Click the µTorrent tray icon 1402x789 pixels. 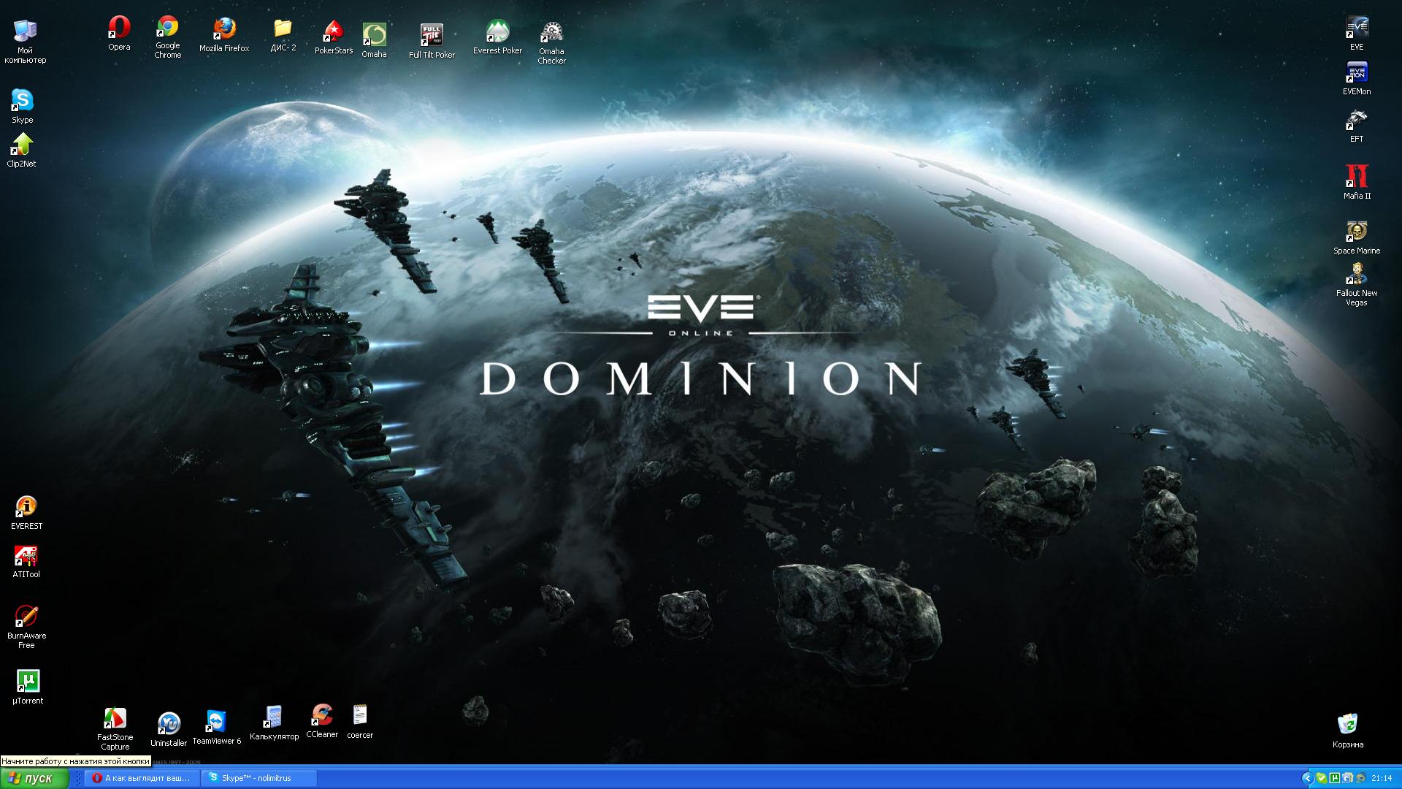click(x=1335, y=778)
